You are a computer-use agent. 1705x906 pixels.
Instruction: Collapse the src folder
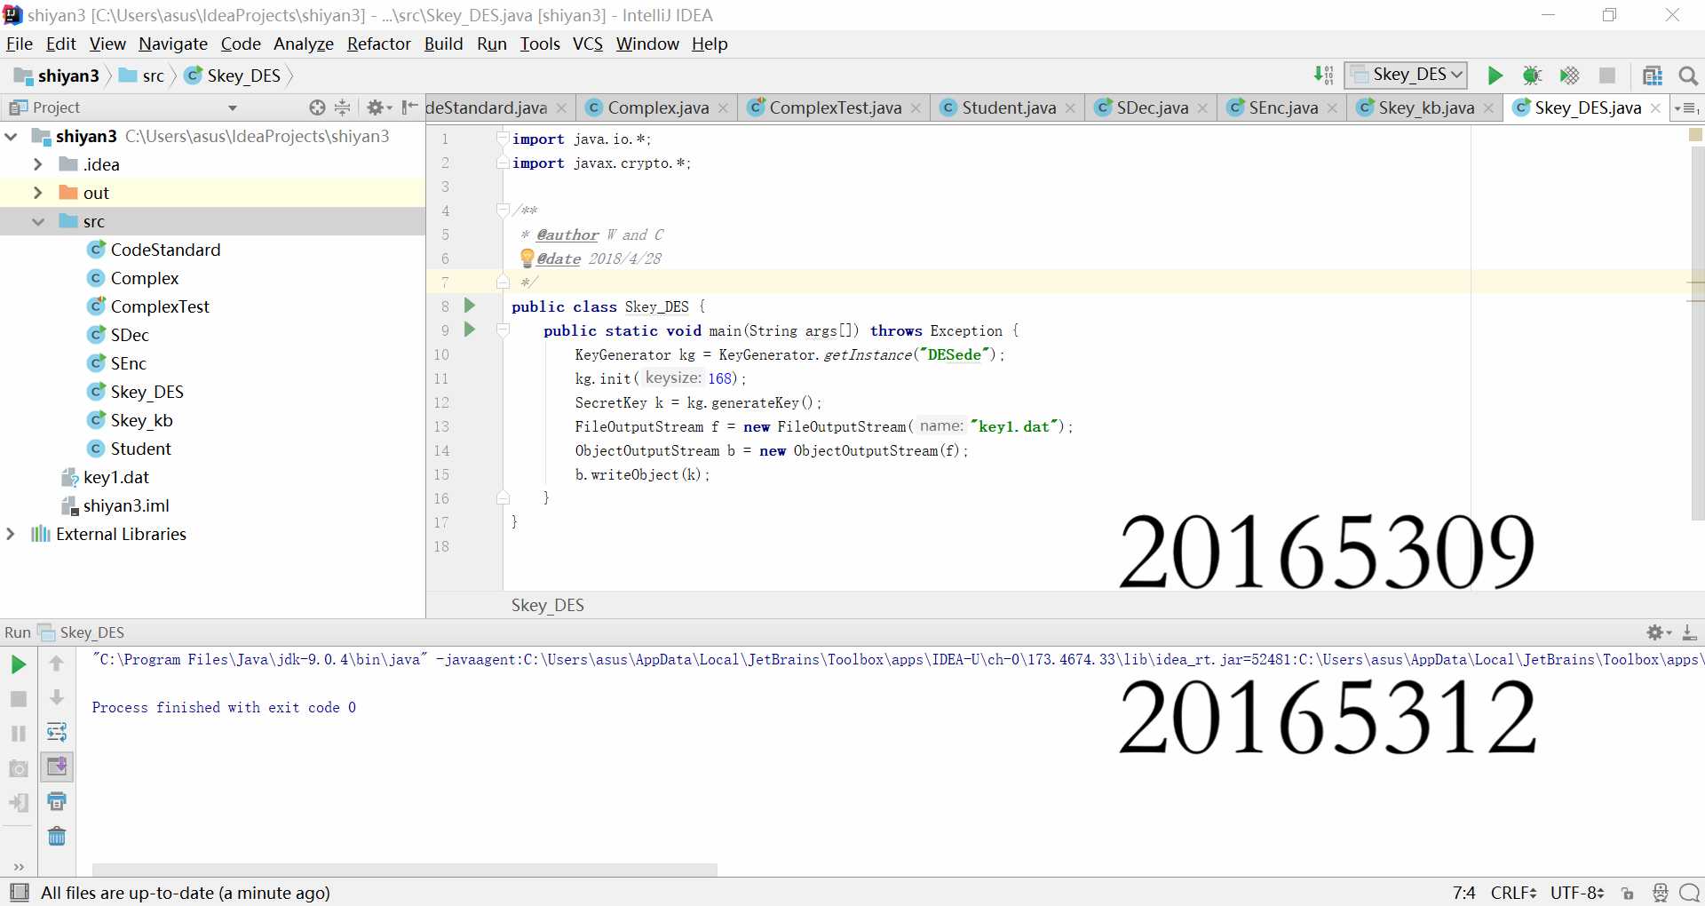click(x=37, y=221)
